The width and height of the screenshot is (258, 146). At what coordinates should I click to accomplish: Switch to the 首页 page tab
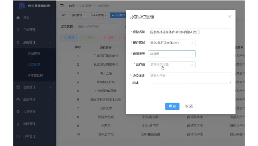click(64, 15)
